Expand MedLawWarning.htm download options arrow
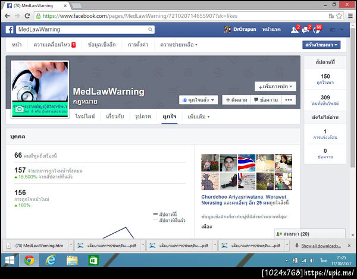The height and width of the screenshot is (279, 357). 71,244
